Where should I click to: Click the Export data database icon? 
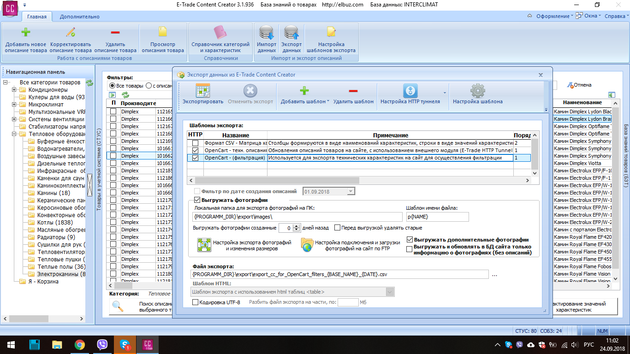291,32
